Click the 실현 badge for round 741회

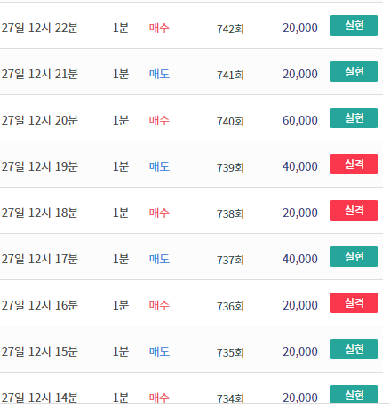pos(354,72)
